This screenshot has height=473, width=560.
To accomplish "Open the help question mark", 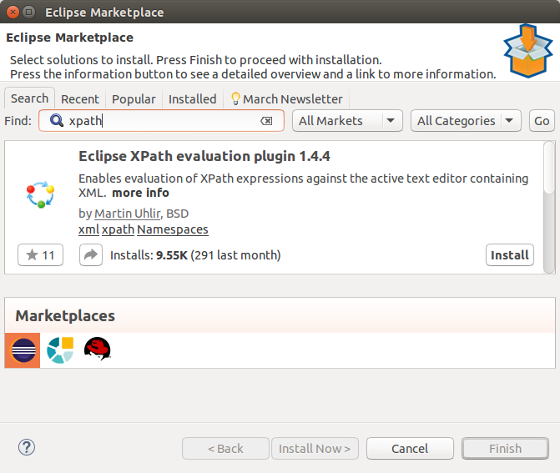I will [x=27, y=447].
